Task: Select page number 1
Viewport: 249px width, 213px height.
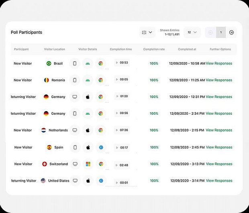Action: pyautogui.click(x=221, y=32)
